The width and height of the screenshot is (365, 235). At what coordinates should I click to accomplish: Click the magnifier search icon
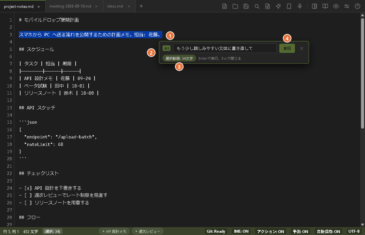pyautogui.click(x=257, y=6)
